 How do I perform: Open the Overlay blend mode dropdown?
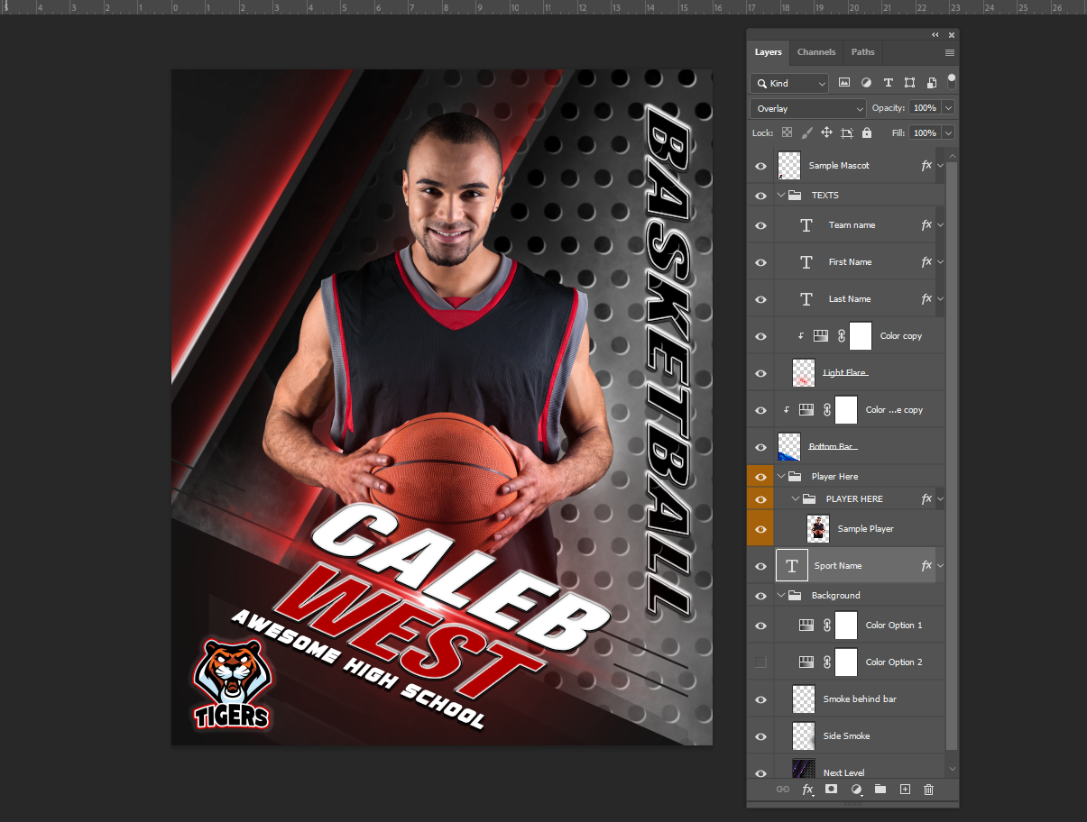pyautogui.click(x=806, y=107)
